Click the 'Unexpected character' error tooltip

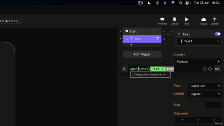pos(150,75)
